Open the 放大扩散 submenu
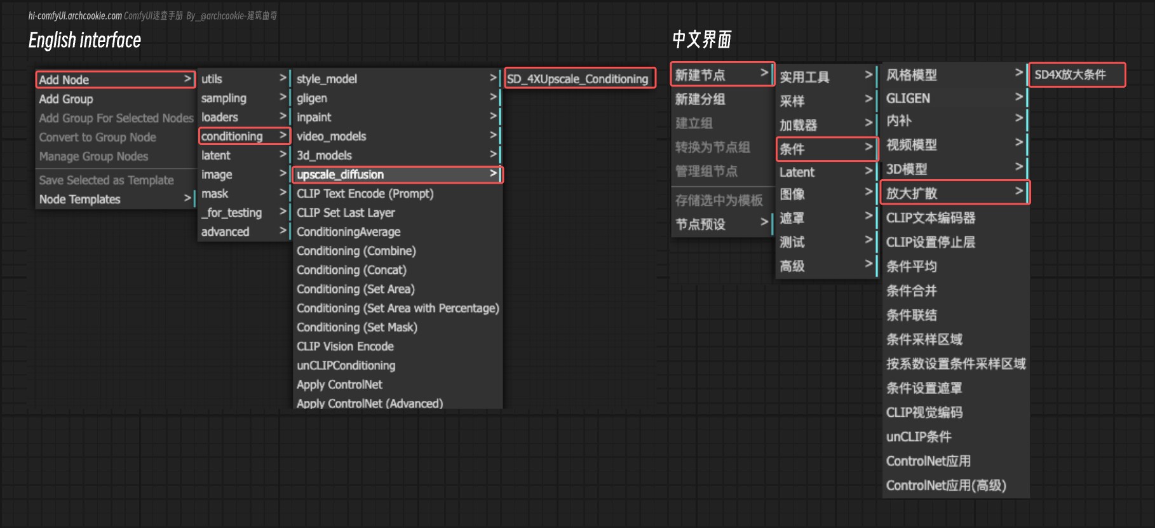1155x528 pixels. 955,193
